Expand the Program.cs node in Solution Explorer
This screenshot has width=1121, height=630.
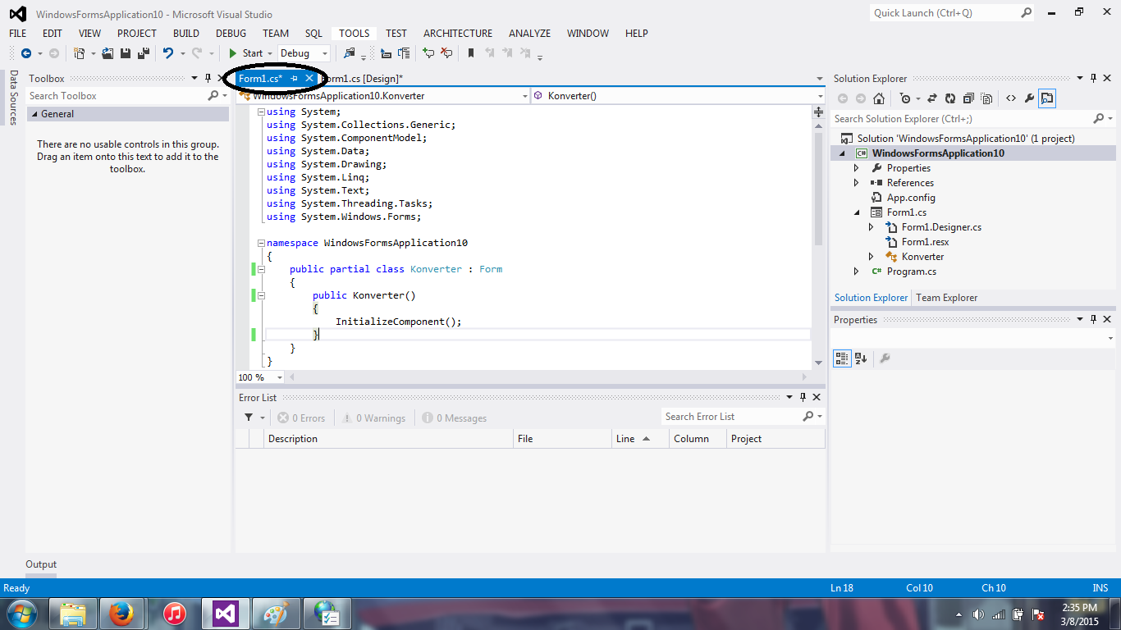[x=857, y=272]
